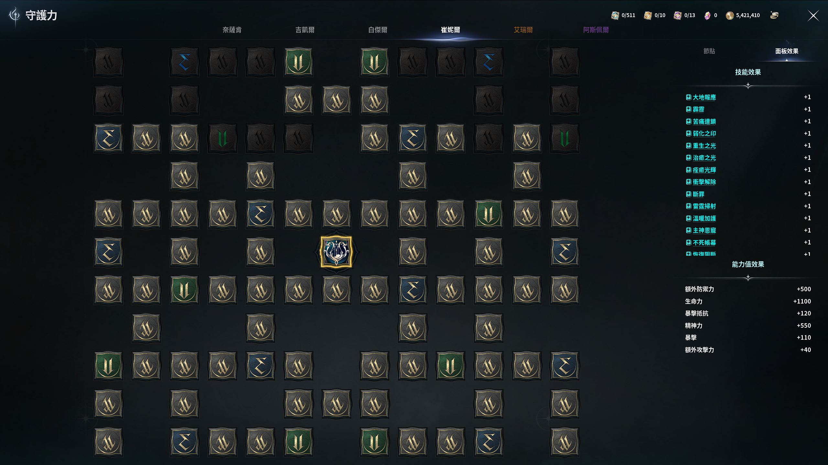Click the 不死帳幕 skill link
Image resolution: width=828 pixels, height=465 pixels.
tap(704, 243)
